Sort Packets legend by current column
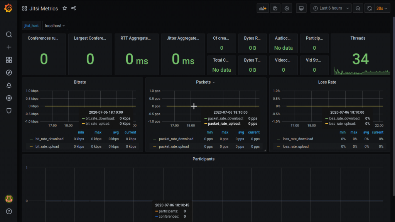Viewport: 395px width, 222px height. pyautogui.click(x=254, y=133)
